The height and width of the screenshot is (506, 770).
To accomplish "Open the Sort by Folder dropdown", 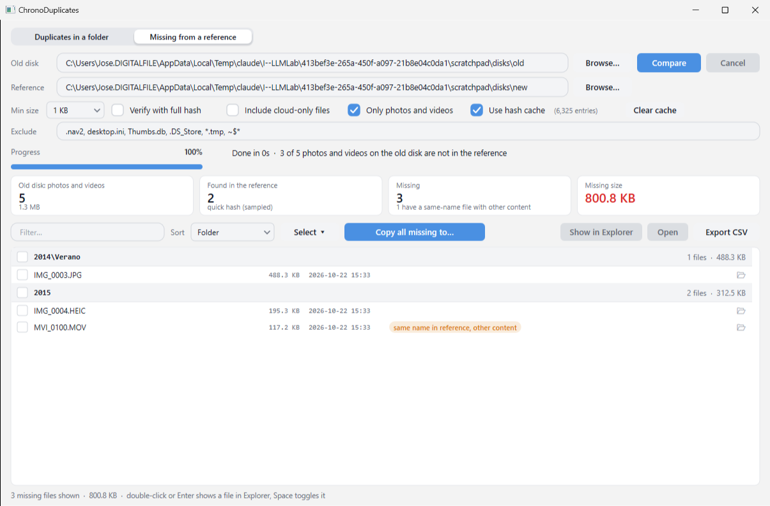I will coord(233,232).
